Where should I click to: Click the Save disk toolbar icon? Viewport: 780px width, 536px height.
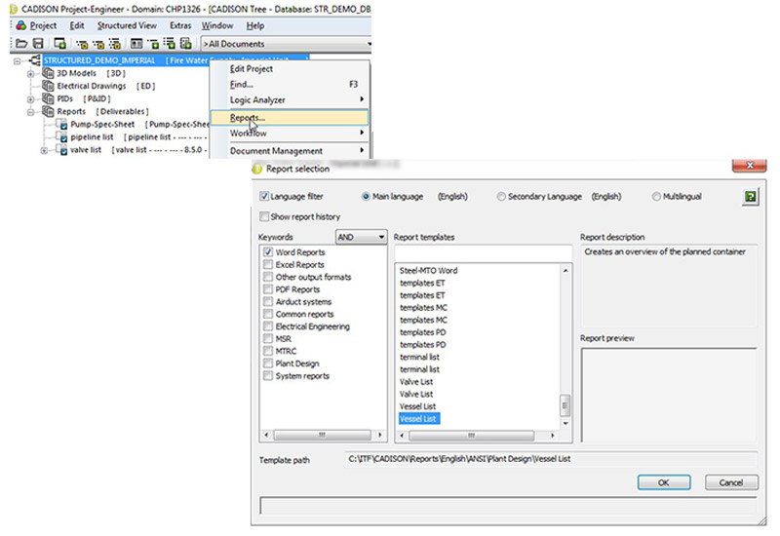[38, 44]
